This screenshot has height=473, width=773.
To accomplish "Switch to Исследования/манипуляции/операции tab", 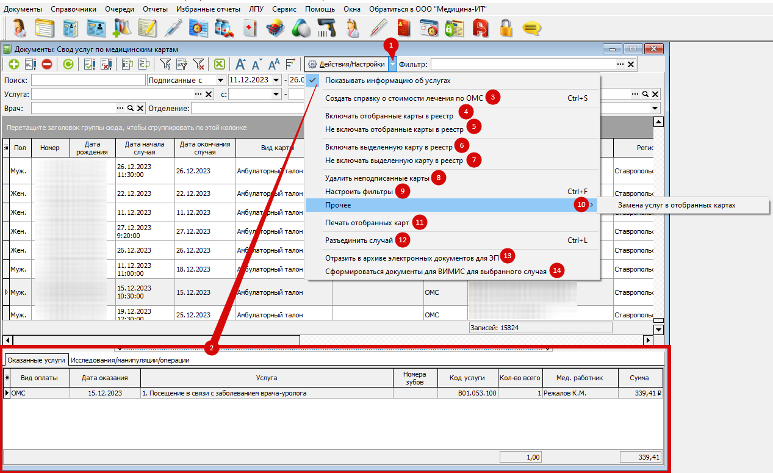I will [130, 360].
